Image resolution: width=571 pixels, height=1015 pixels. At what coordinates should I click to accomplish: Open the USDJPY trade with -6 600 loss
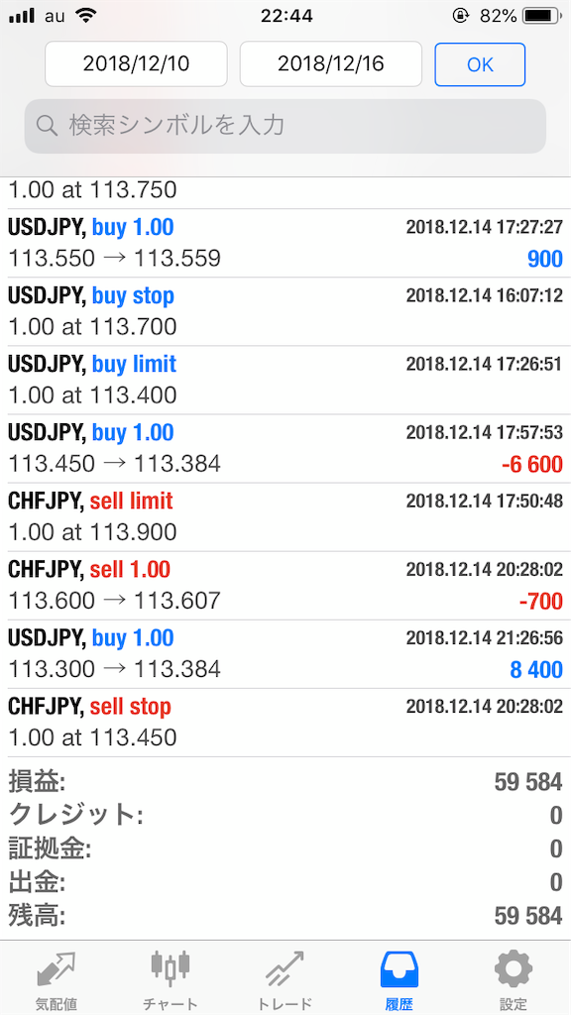pos(285,449)
